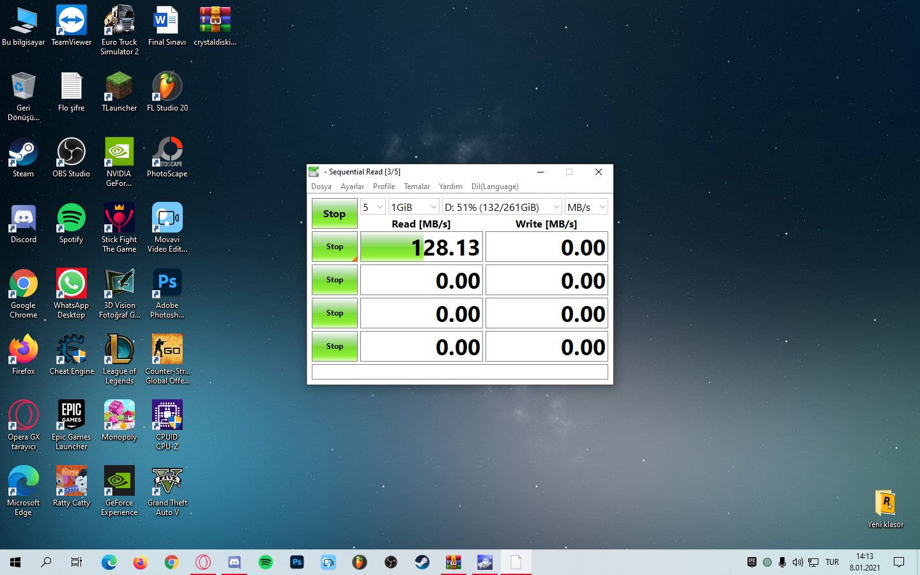920x575 pixels.
Task: Select the Firefox desktop icon
Action: (24, 355)
